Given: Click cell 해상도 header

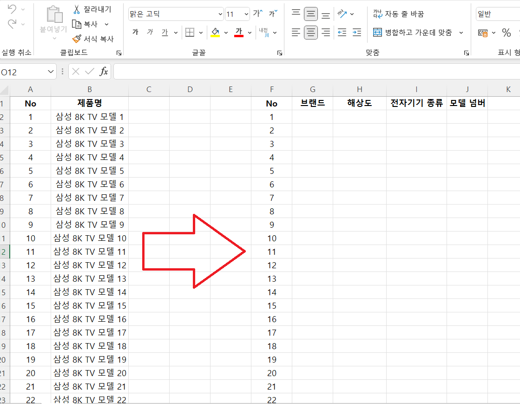Looking at the screenshot, I should point(360,103).
